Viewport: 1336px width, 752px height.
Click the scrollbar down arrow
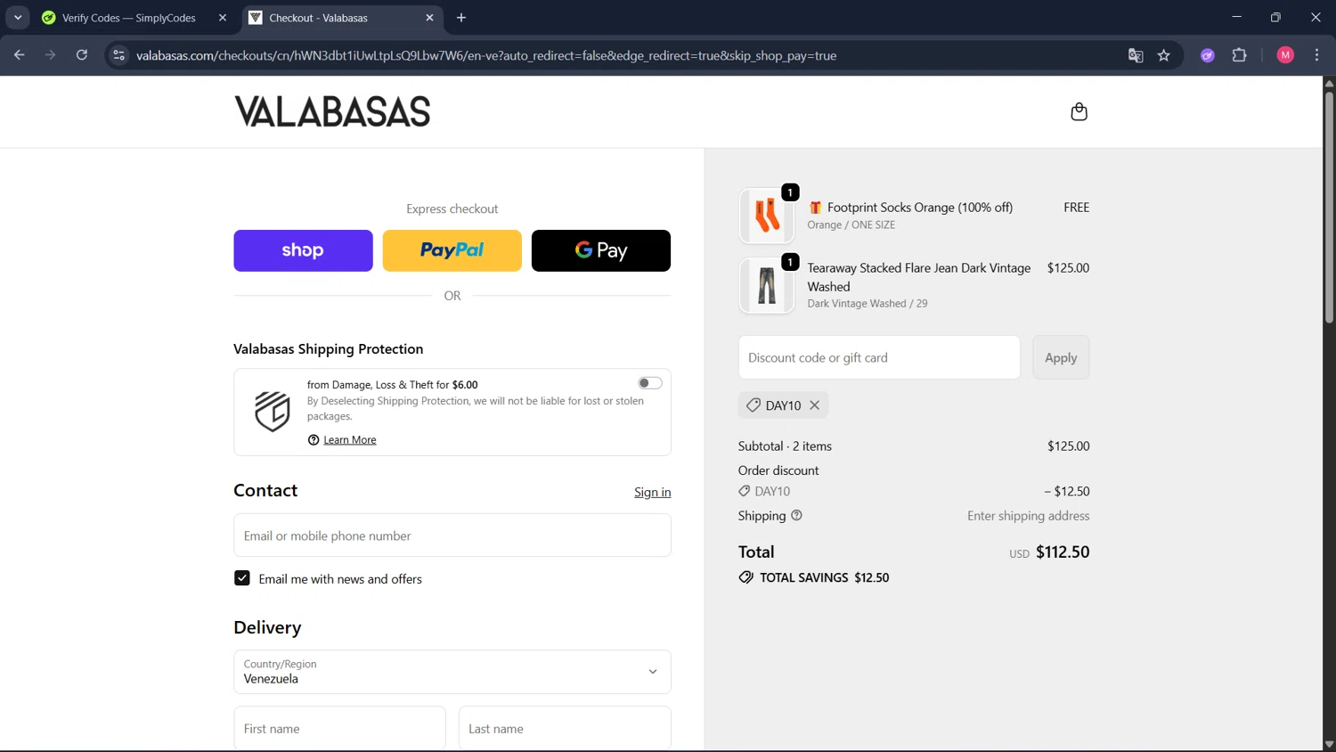1329,744
